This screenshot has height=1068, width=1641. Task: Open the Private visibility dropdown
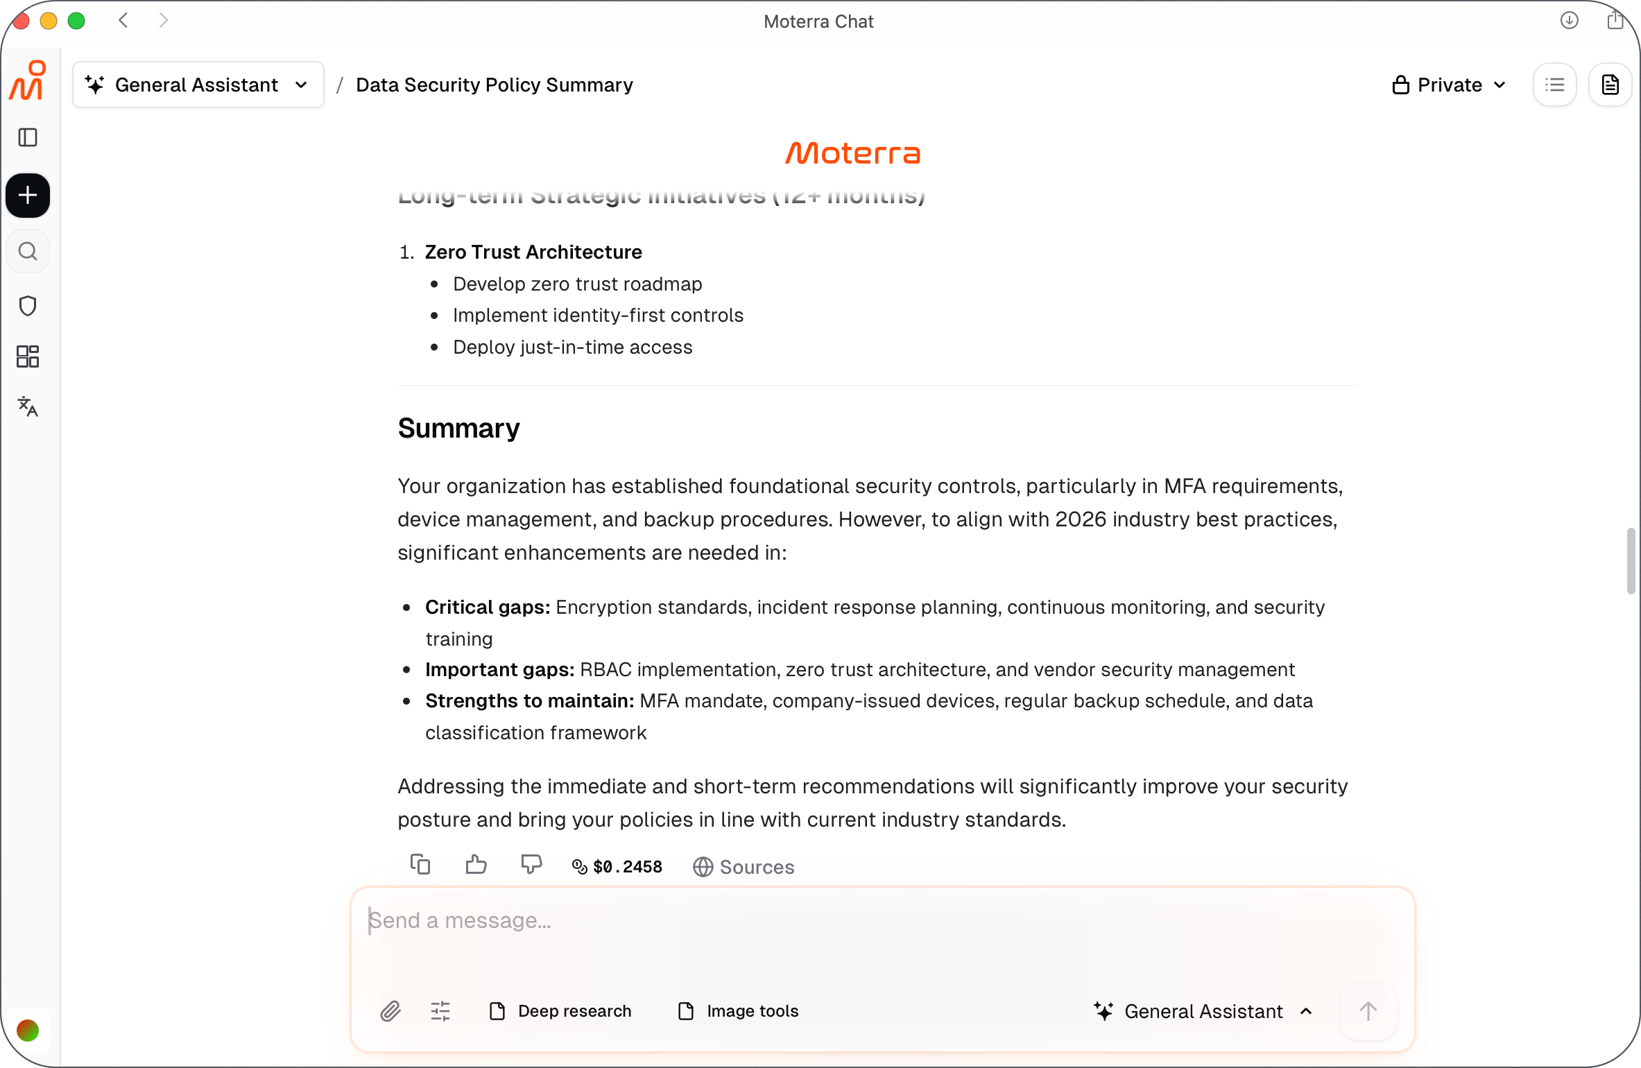click(1449, 85)
